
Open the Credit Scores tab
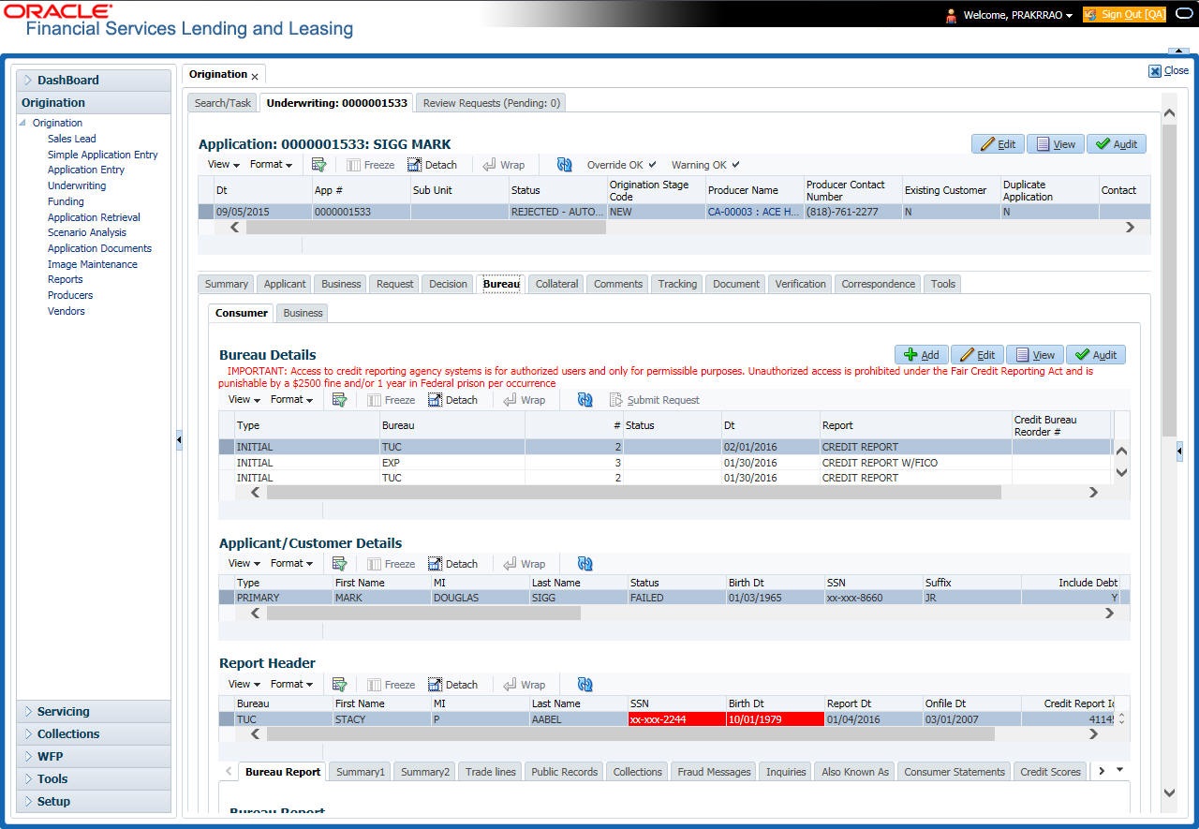point(1050,772)
